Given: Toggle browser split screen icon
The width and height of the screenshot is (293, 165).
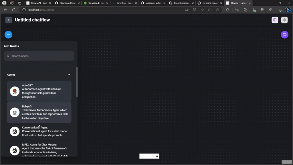Looking at the screenshot, I should tap(210, 10).
